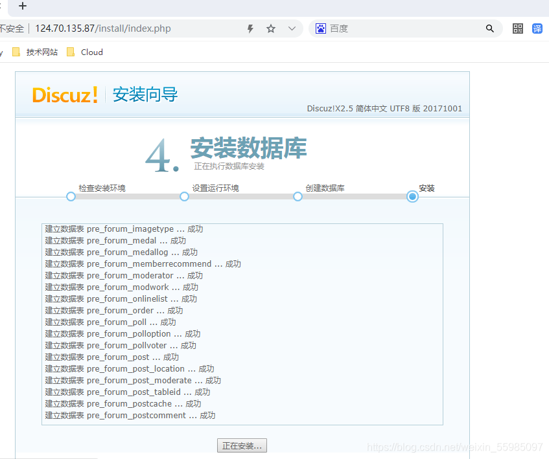Viewport: 549px width, 459px height.
Task: Click the active 安装 step marker
Action: [x=412, y=196]
